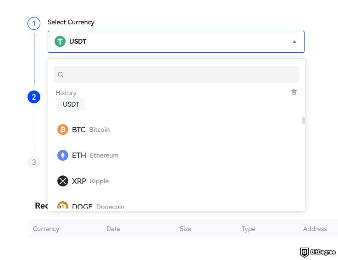Collapse dropdown using the caret arrow
Image resolution: width=338 pixels, height=260 pixels.
[294, 42]
